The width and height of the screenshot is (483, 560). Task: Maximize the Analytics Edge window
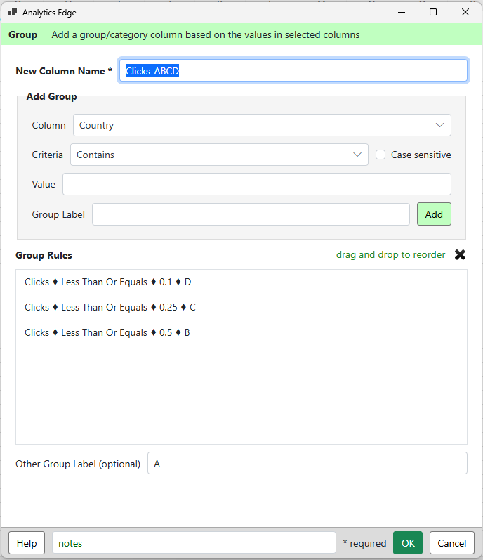433,12
